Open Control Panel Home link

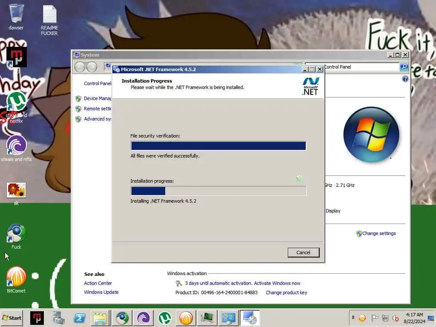coord(98,83)
